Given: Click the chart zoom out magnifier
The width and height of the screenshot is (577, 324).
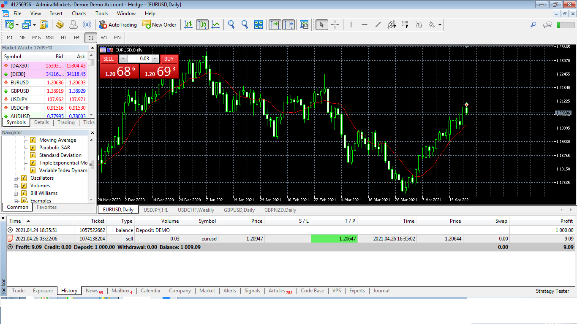Looking at the screenshot, I should click(245, 25).
